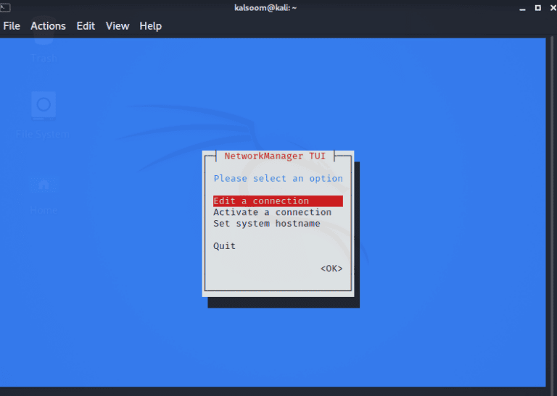
Task: Open the View menu
Action: coord(117,26)
